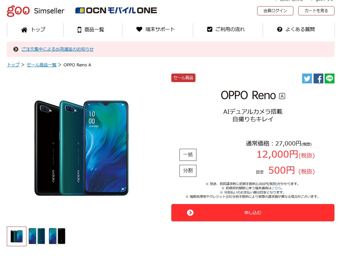The height and width of the screenshot is (256, 340).
Task: Share the product on Facebook
Action: (x=318, y=78)
